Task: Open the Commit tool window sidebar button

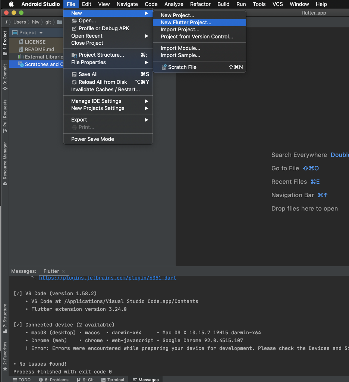Action: (x=5, y=77)
